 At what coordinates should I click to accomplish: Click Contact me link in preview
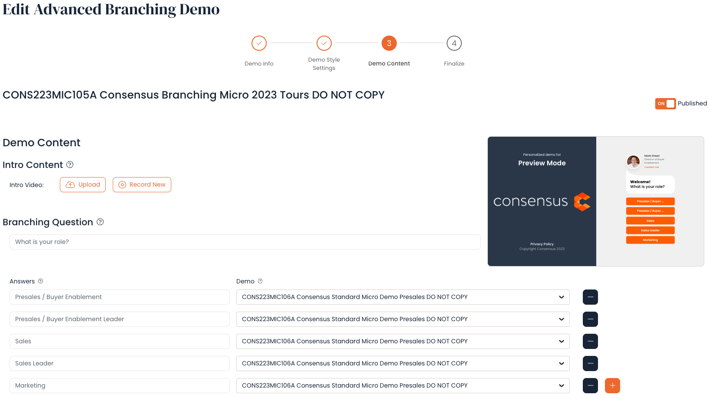tap(651, 167)
